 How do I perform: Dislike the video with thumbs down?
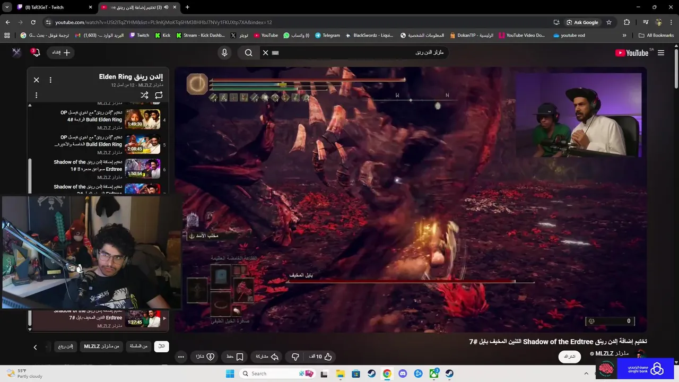point(295,357)
